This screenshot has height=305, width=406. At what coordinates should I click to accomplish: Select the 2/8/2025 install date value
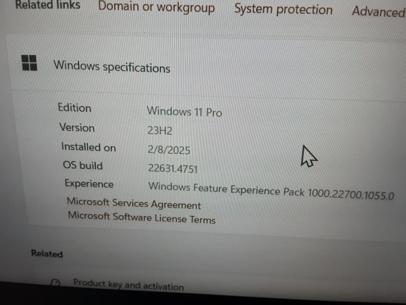tap(169, 150)
